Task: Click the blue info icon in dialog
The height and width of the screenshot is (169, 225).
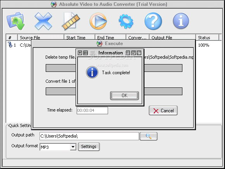Action: point(92,72)
